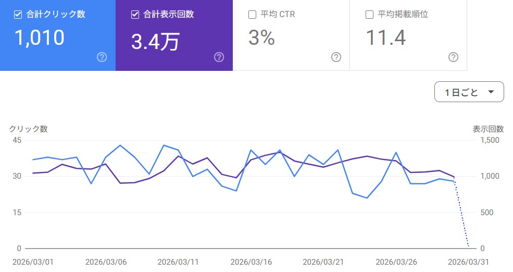Open help icon for 平均掲載順位
This screenshot has height=272, width=513.
point(454,57)
